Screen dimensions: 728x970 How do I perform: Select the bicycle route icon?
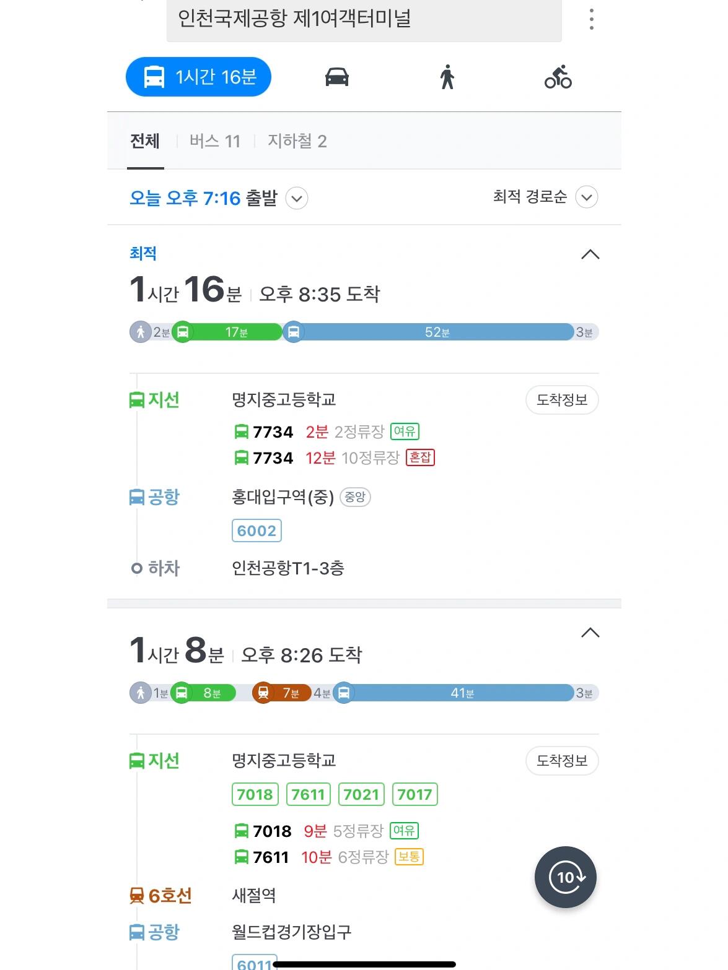pyautogui.click(x=558, y=77)
